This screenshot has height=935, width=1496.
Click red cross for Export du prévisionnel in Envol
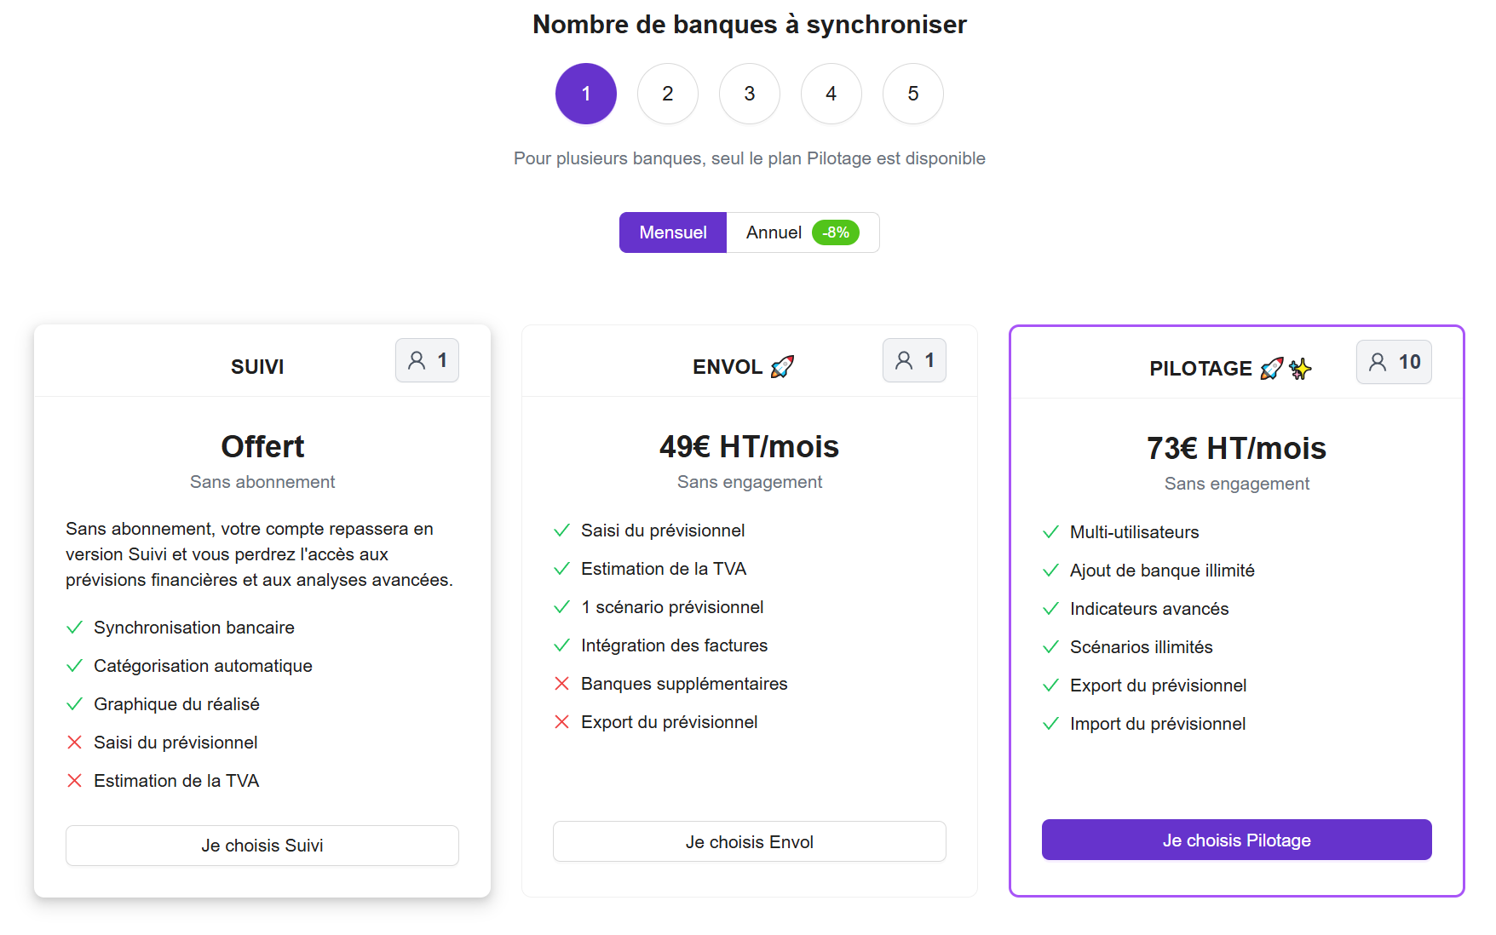[x=561, y=722]
